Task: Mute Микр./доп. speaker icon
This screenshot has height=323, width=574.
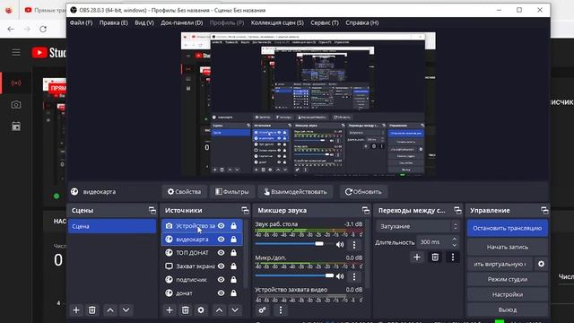Action: [x=340, y=276]
